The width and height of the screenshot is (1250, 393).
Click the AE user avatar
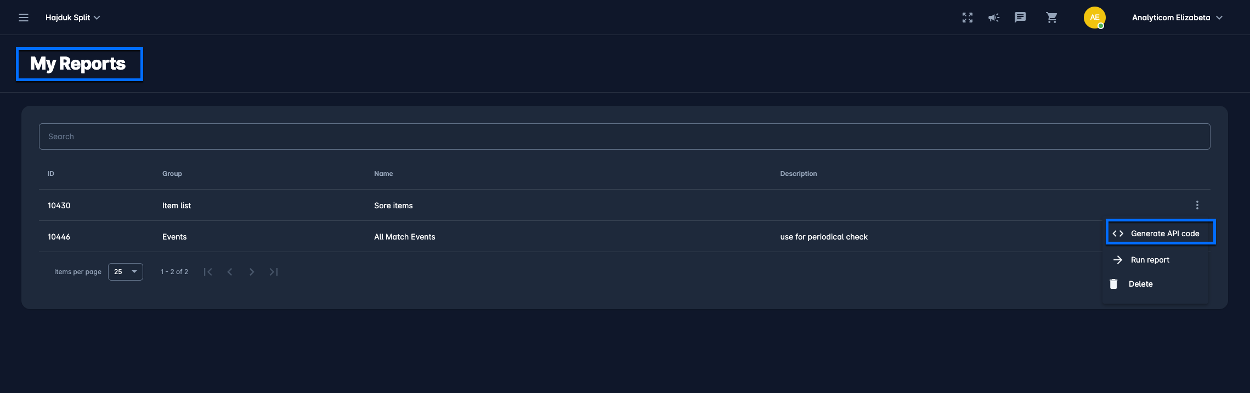point(1094,18)
